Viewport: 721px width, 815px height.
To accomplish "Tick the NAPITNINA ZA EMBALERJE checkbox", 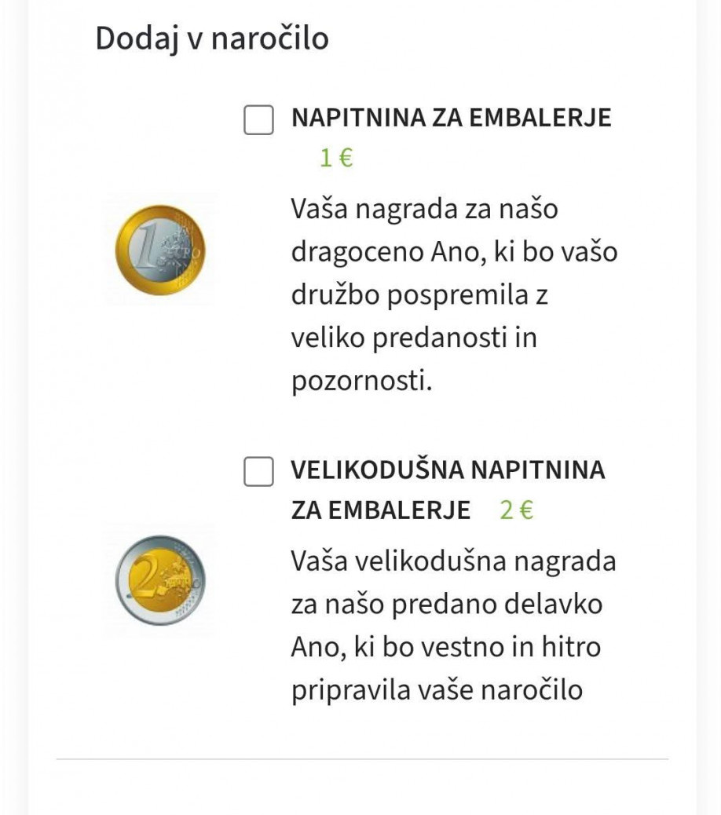I will [x=258, y=119].
